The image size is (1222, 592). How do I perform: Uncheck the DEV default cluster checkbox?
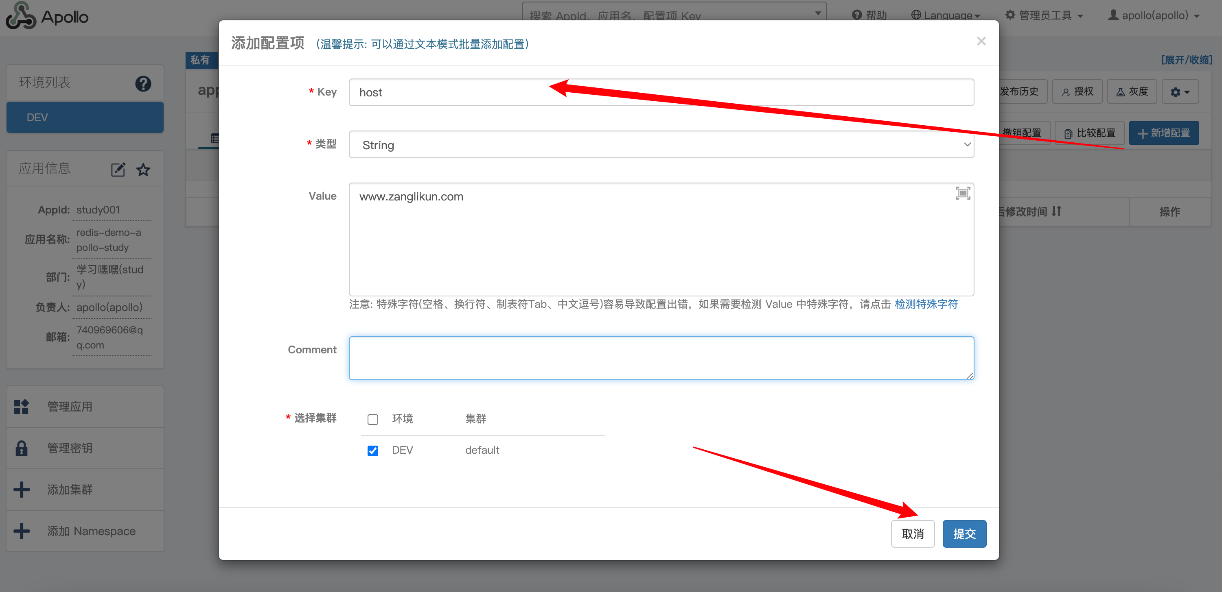[373, 450]
